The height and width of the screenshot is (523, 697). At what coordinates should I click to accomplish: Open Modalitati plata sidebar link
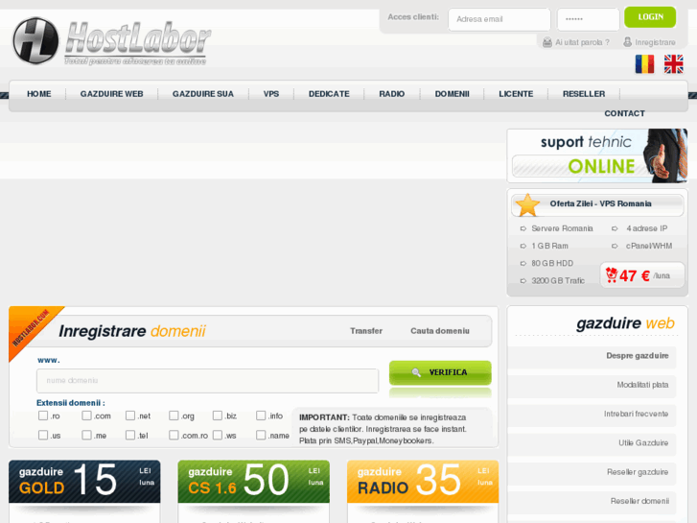[642, 385]
